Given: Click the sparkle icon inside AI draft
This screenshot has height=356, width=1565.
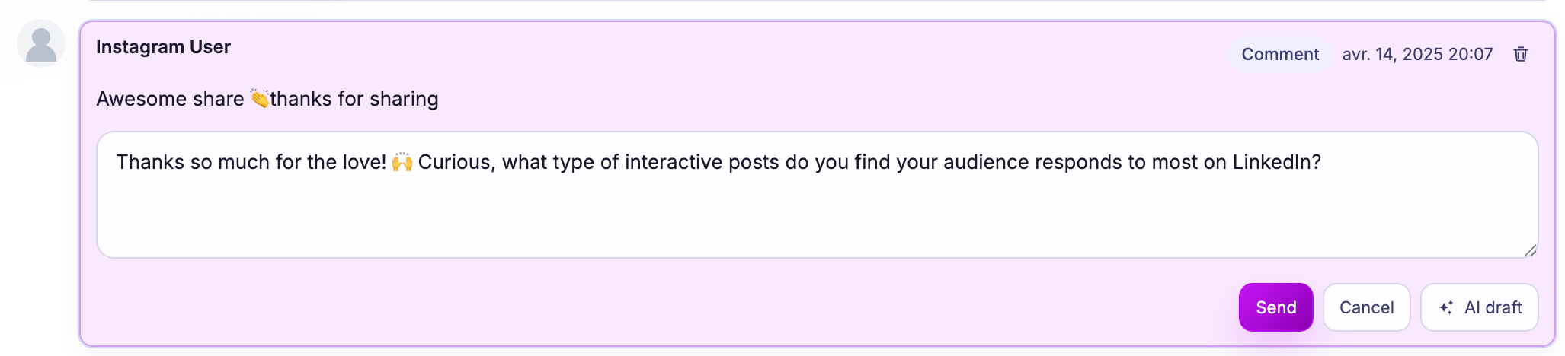Looking at the screenshot, I should coord(1445,307).
